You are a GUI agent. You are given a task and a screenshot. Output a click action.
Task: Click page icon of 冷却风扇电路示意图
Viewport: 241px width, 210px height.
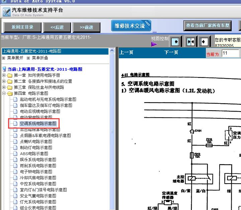pos(15,178)
